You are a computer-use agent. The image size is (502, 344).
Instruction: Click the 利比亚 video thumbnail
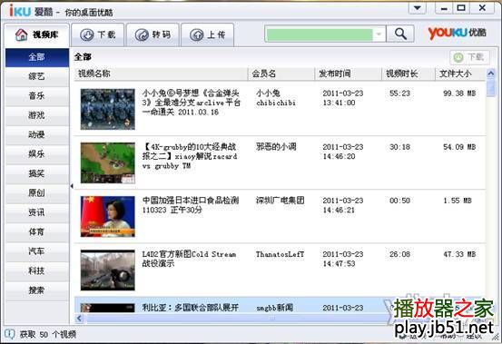click(x=107, y=308)
